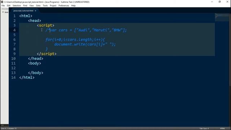Click the opening <script> tag on line 3

[x=45, y=25]
